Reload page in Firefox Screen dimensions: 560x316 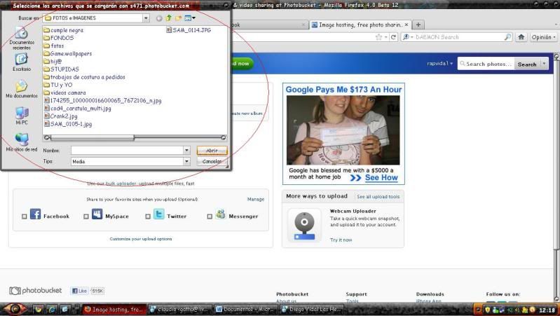pos(394,37)
